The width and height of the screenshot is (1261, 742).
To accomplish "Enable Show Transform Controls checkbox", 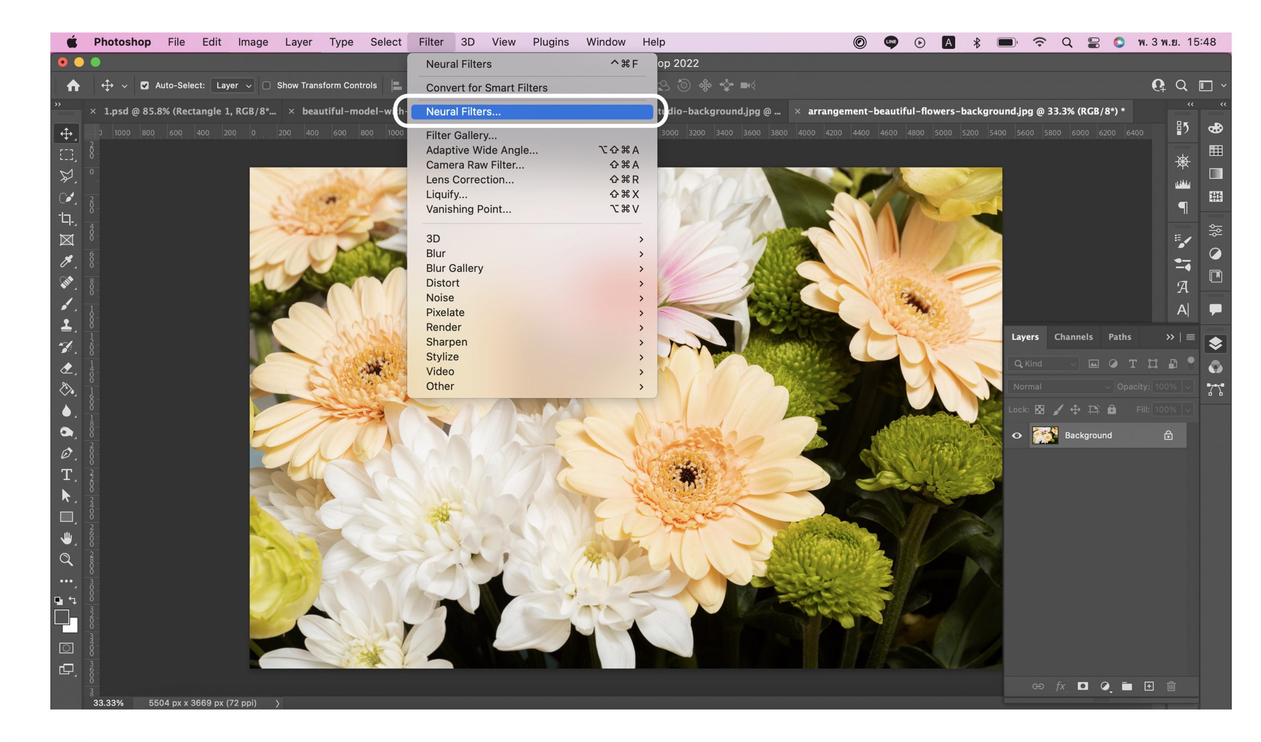I will point(266,86).
